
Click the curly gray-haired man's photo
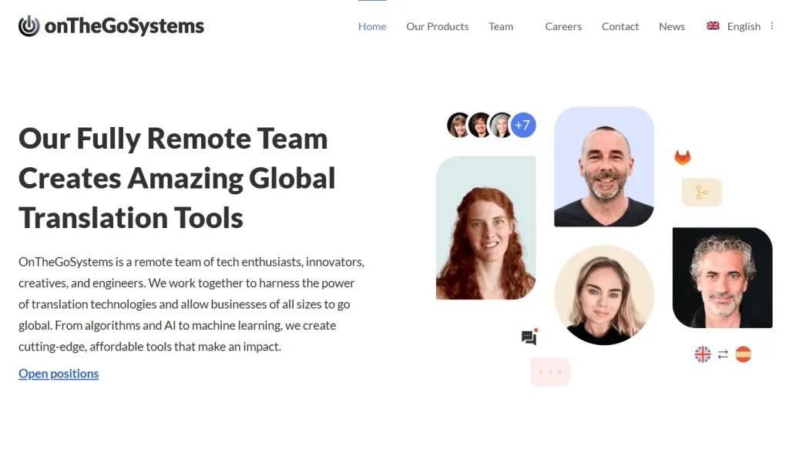coord(722,278)
